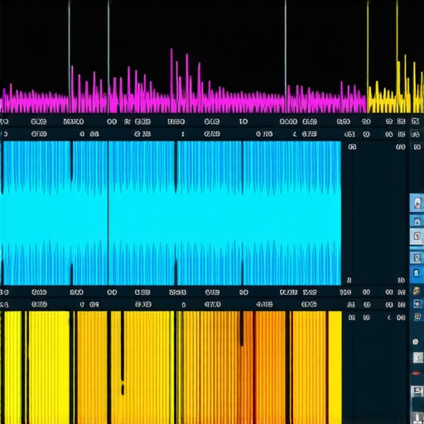The width and height of the screenshot is (424, 424).
Task: Click the grey square icon above the red dash
Action: pyautogui.click(x=417, y=358)
